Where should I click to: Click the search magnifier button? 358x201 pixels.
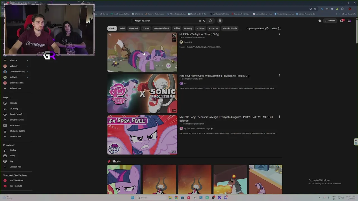click(x=210, y=21)
